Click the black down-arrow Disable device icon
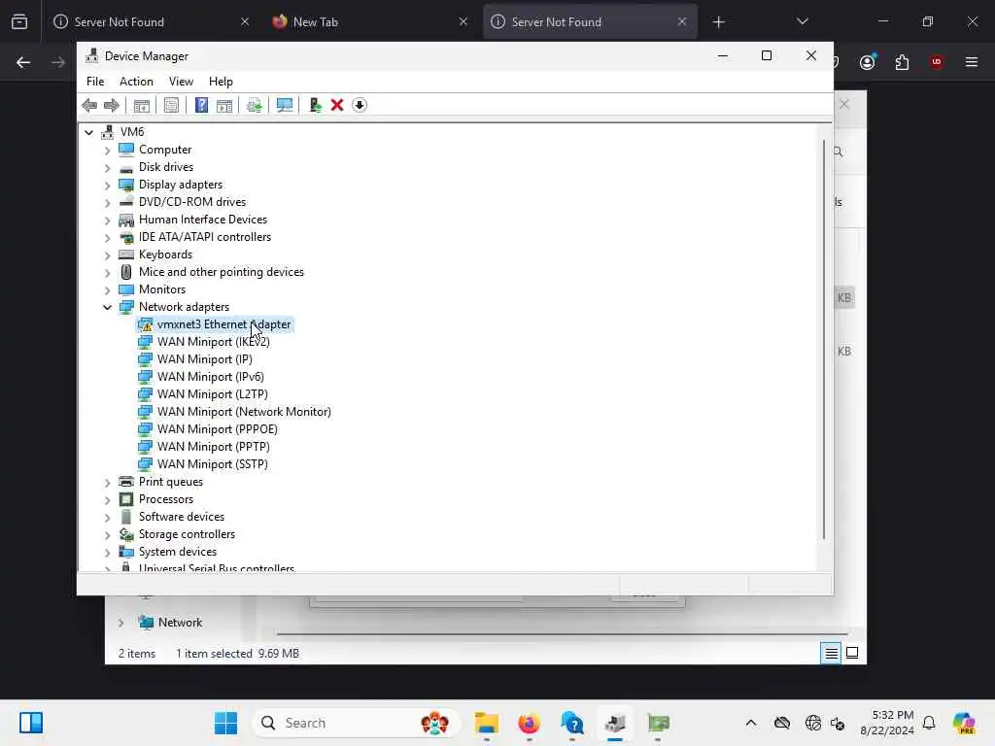 pyautogui.click(x=360, y=105)
